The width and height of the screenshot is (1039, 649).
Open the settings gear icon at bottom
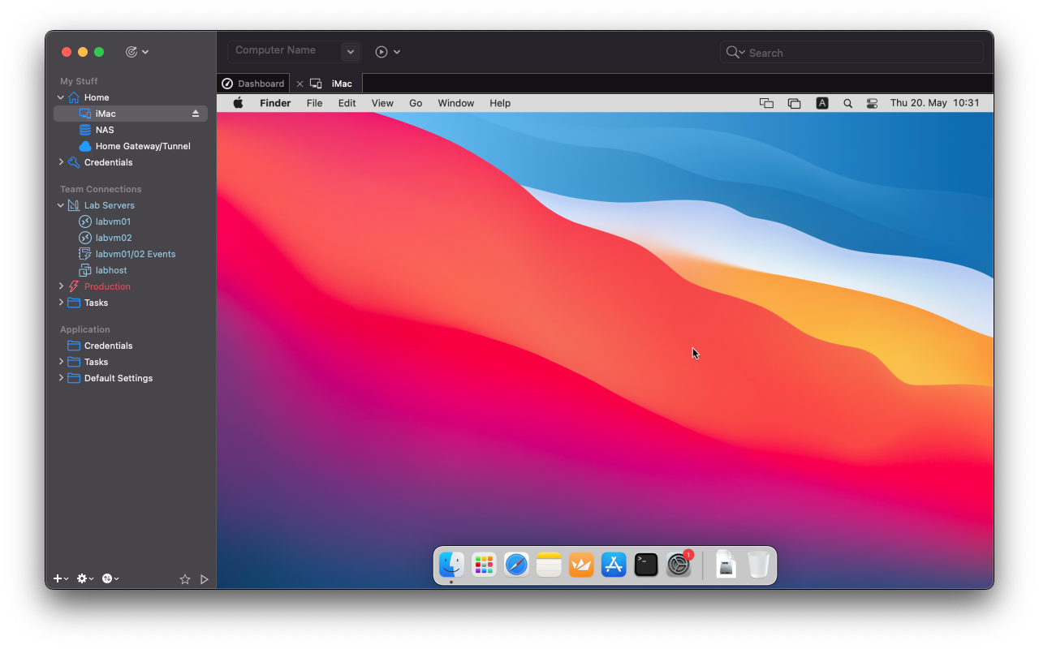80,578
